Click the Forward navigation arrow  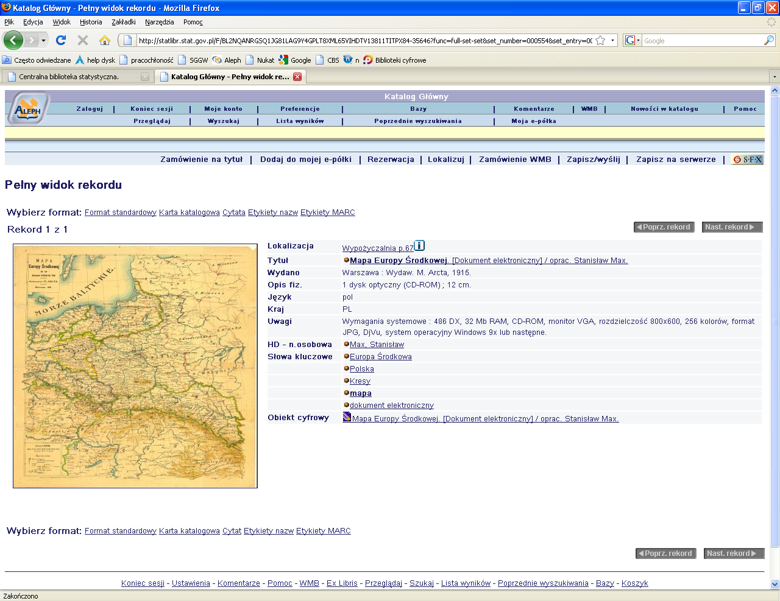(31, 40)
